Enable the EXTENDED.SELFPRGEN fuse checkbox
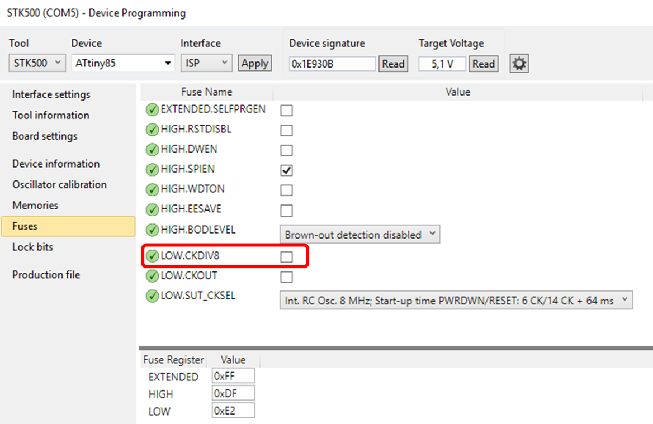This screenshot has height=424, width=653. coord(286,110)
